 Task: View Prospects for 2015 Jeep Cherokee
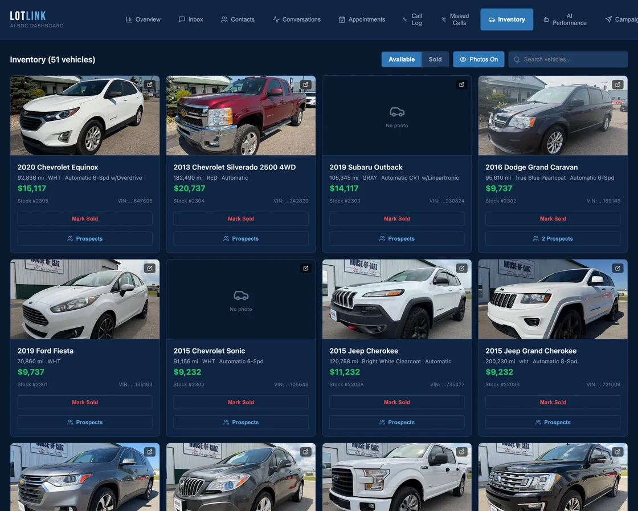[x=396, y=422]
